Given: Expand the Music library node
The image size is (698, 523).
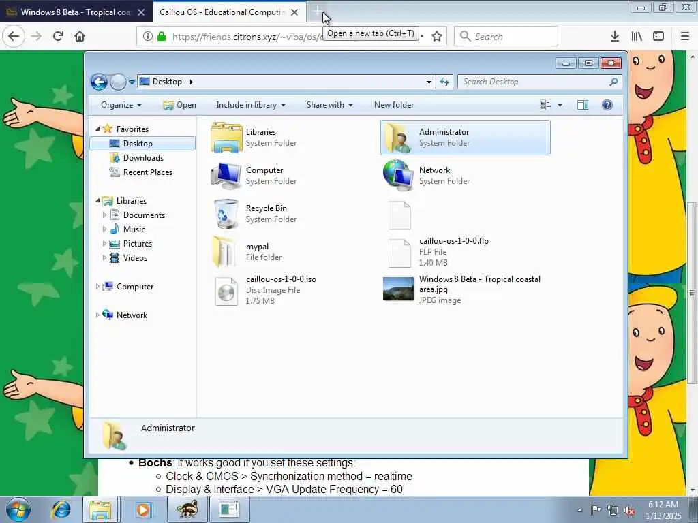Looking at the screenshot, I should [104, 229].
